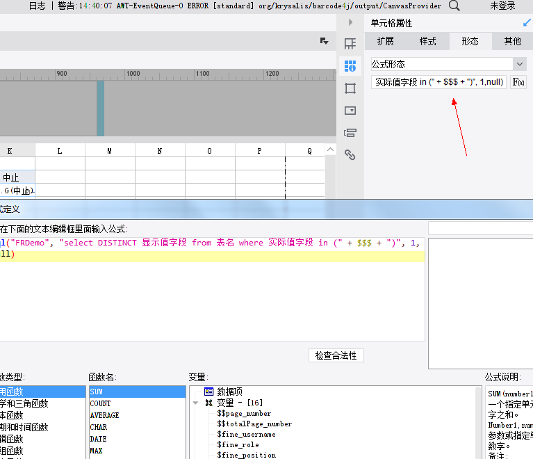Screen dimensions: 533x459
Task: Click the spreadsheet scroll up arrow
Action: tap(330, 150)
